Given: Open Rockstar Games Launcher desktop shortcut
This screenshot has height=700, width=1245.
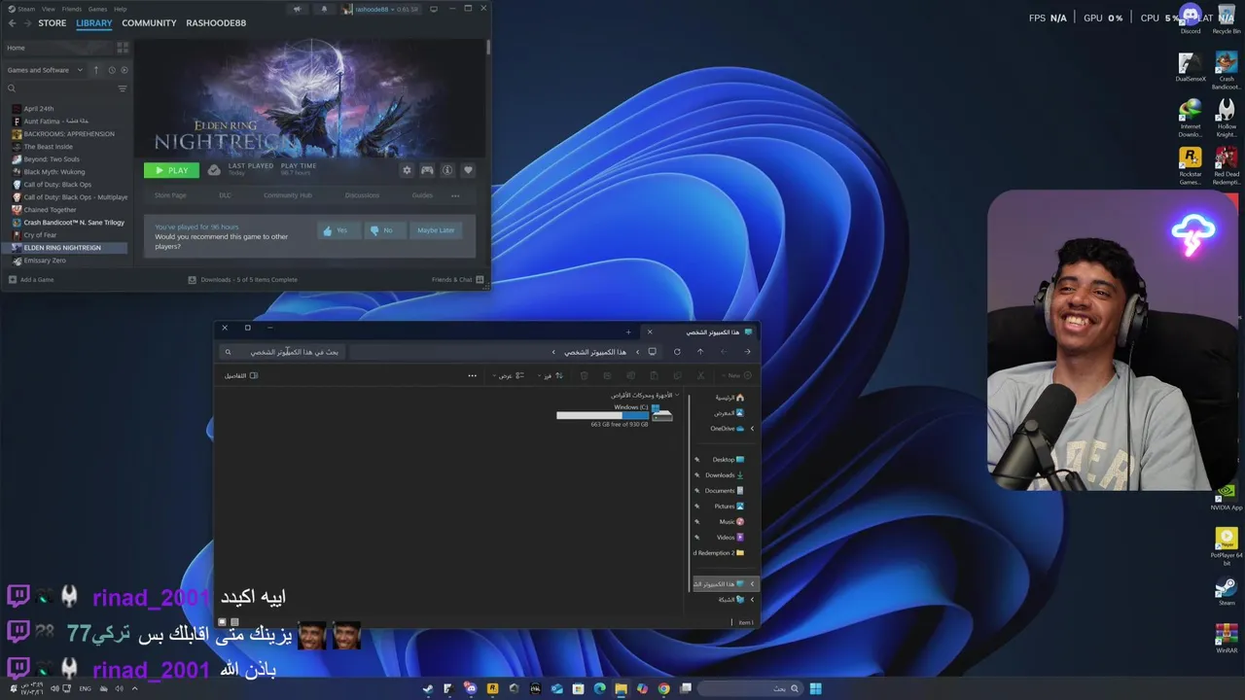Looking at the screenshot, I should (1191, 164).
